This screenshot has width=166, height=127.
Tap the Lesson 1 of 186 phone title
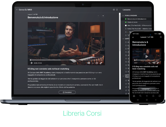(147, 37)
